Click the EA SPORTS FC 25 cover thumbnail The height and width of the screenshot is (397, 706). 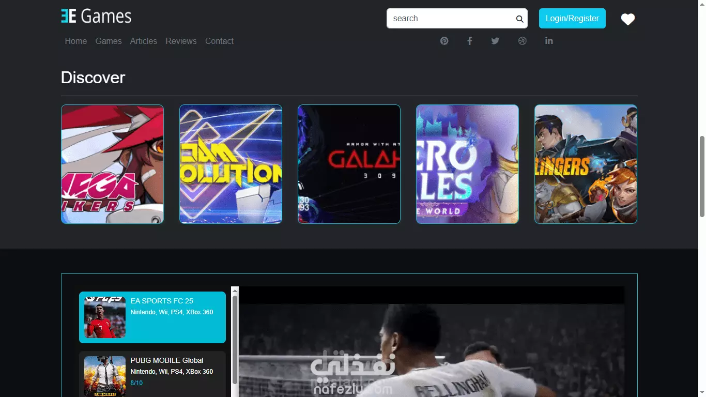point(105,317)
